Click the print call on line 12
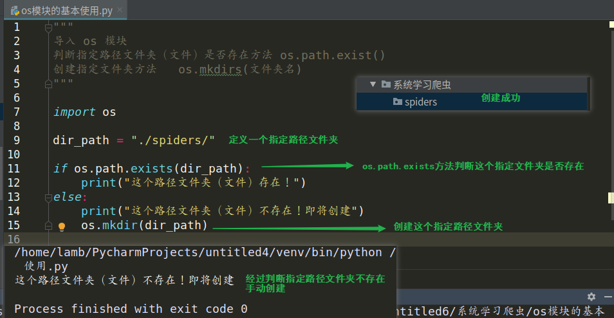This screenshot has height=318, width=614. [98, 183]
